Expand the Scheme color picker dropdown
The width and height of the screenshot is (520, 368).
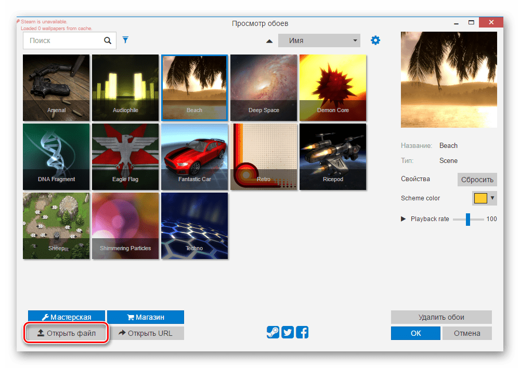(x=492, y=198)
